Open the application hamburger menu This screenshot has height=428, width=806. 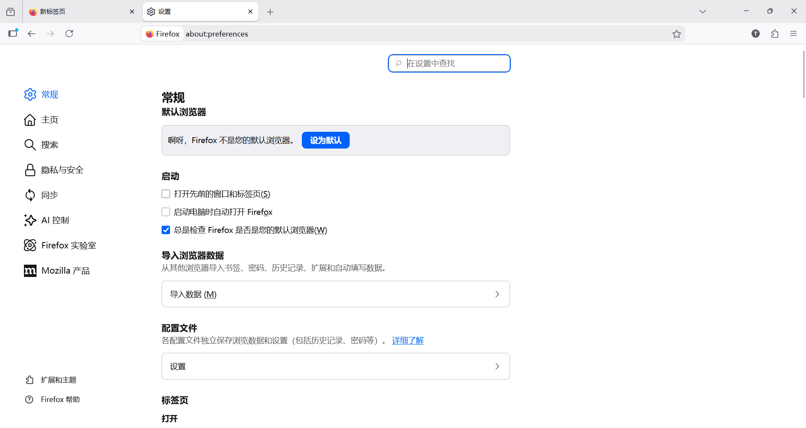pos(793,34)
